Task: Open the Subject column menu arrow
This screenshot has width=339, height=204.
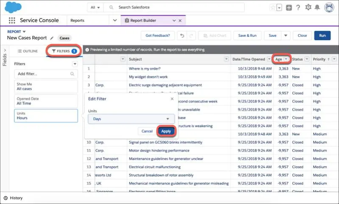Action: pos(226,59)
